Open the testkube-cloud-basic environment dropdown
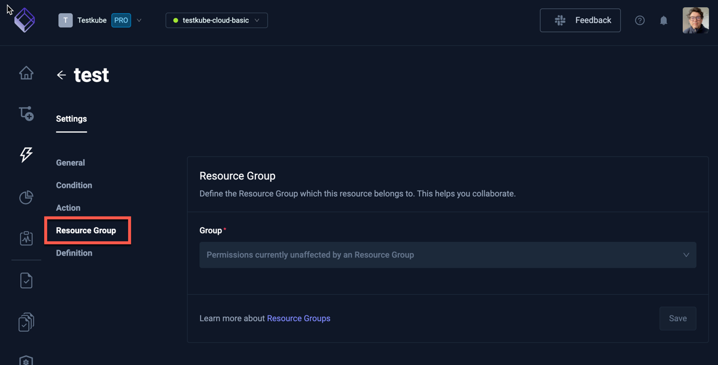Screen dimensions: 718x365 216,20
